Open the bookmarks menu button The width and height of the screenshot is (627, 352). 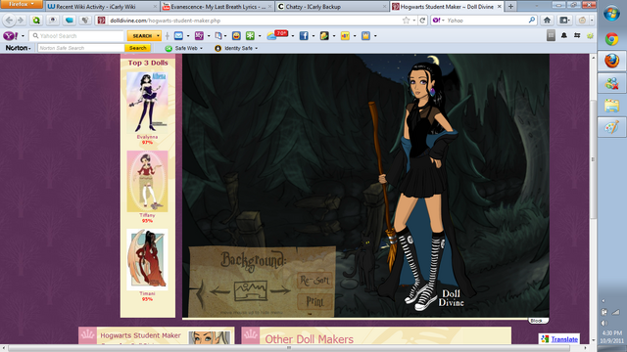pyautogui.click(x=564, y=20)
